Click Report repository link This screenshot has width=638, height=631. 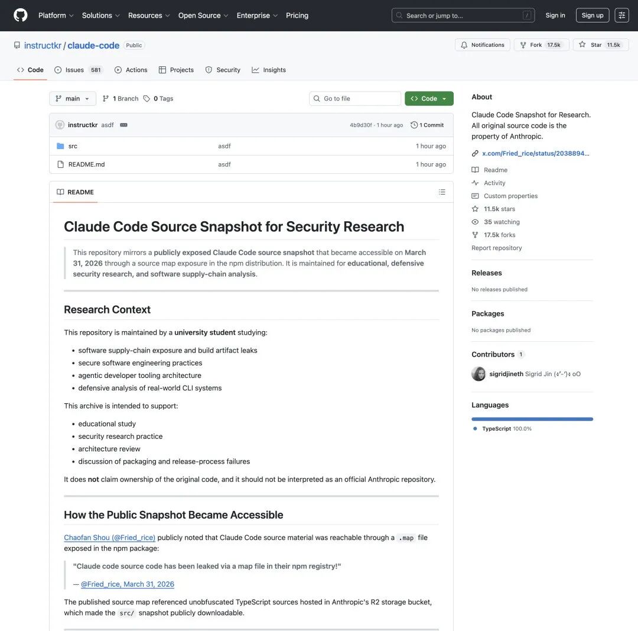(x=496, y=248)
